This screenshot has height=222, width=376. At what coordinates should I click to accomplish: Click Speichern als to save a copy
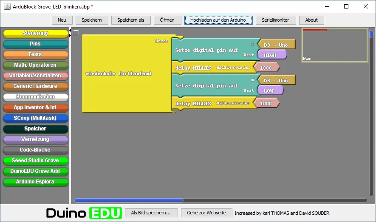(131, 20)
